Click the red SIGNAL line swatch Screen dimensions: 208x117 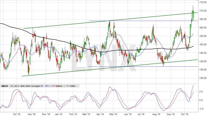click(53, 86)
